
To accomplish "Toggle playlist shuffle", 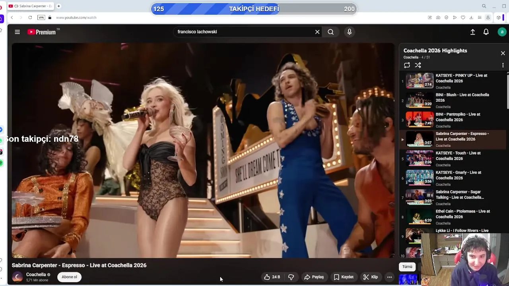I will [418, 65].
